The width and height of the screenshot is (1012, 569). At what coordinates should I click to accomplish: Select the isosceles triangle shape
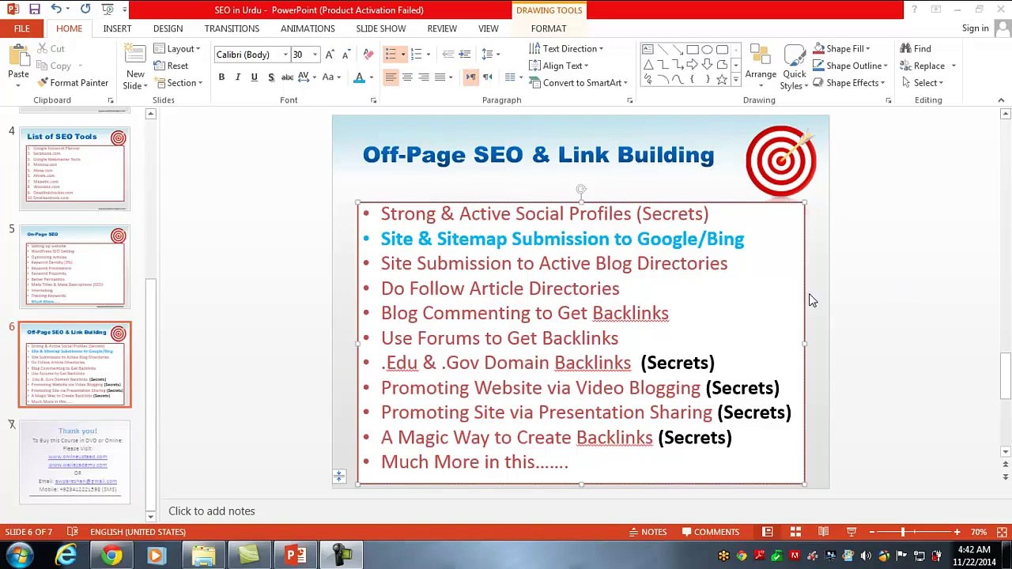pos(648,65)
